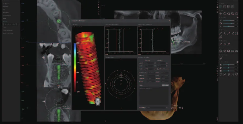Image resolution: width=243 pixels, height=124 pixels.
Task: Select the person bust 3D preset icon
Action: pos(233,74)
